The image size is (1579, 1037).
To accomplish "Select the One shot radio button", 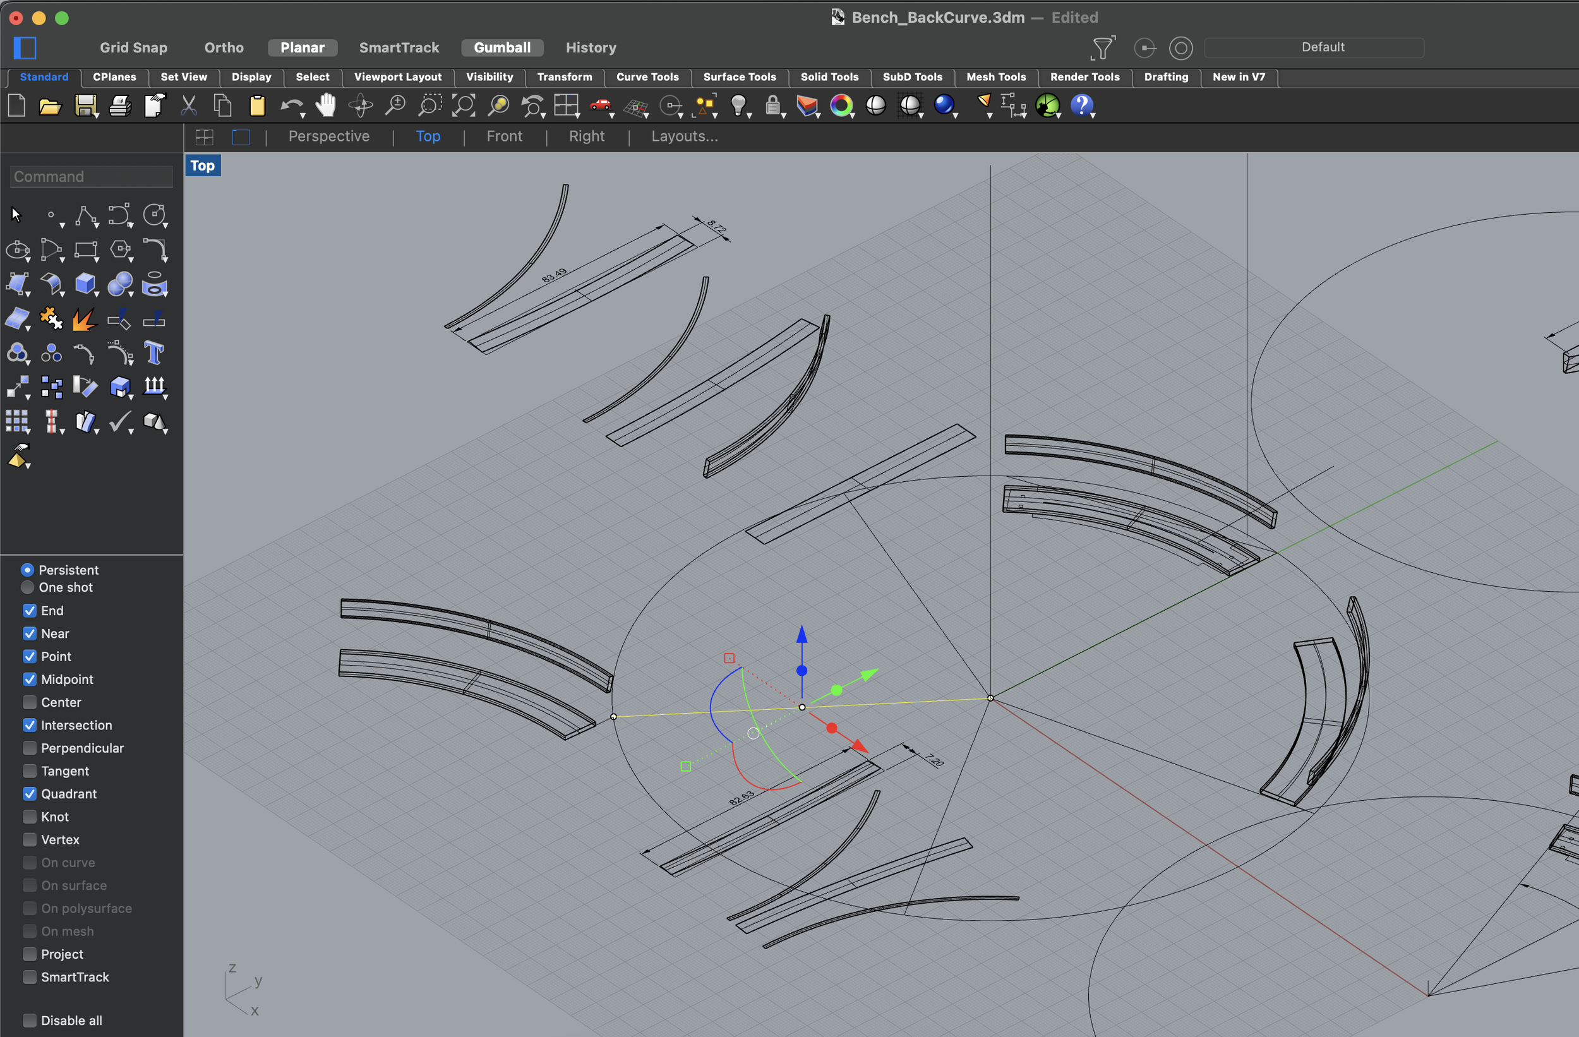I will coord(27,587).
